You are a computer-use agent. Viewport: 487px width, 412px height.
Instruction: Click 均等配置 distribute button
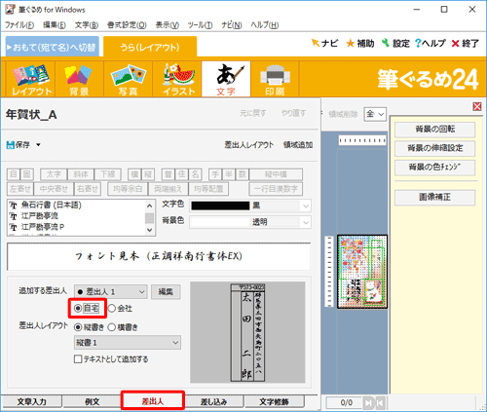(x=208, y=189)
